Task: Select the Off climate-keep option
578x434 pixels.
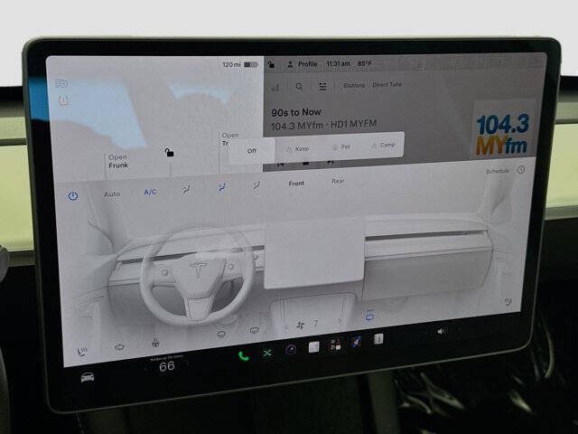Action: tap(252, 151)
